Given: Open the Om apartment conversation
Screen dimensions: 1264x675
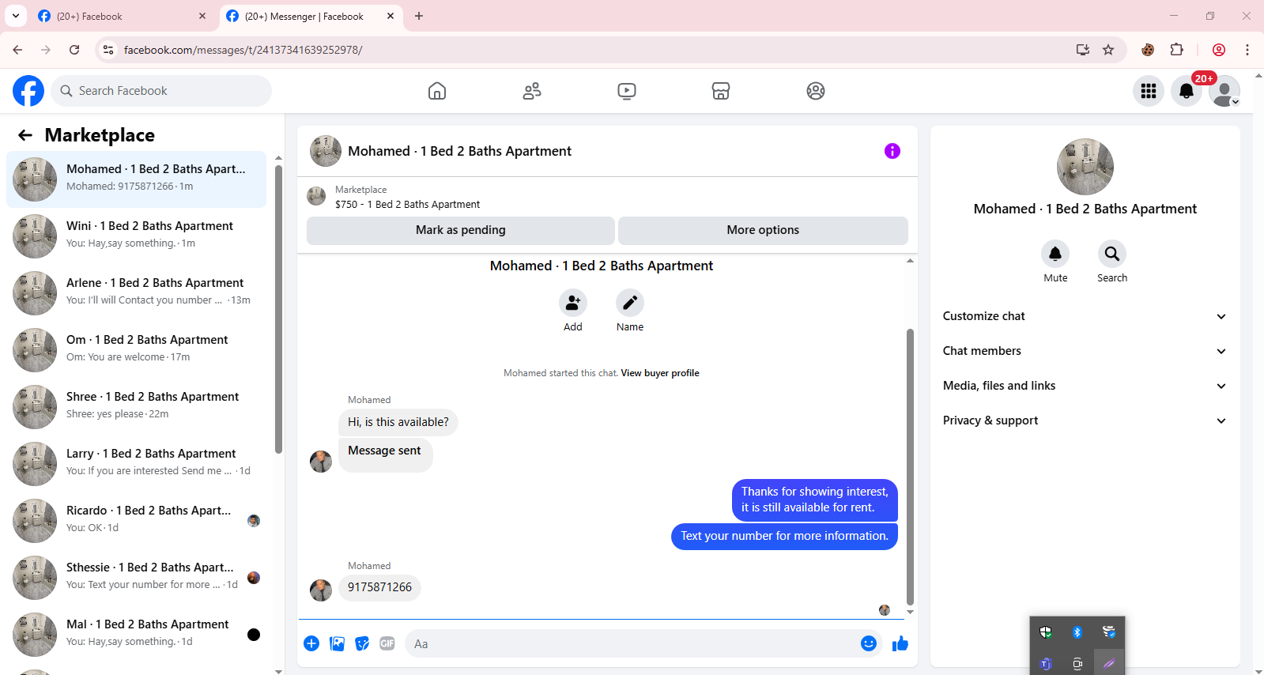Looking at the screenshot, I should [136, 350].
